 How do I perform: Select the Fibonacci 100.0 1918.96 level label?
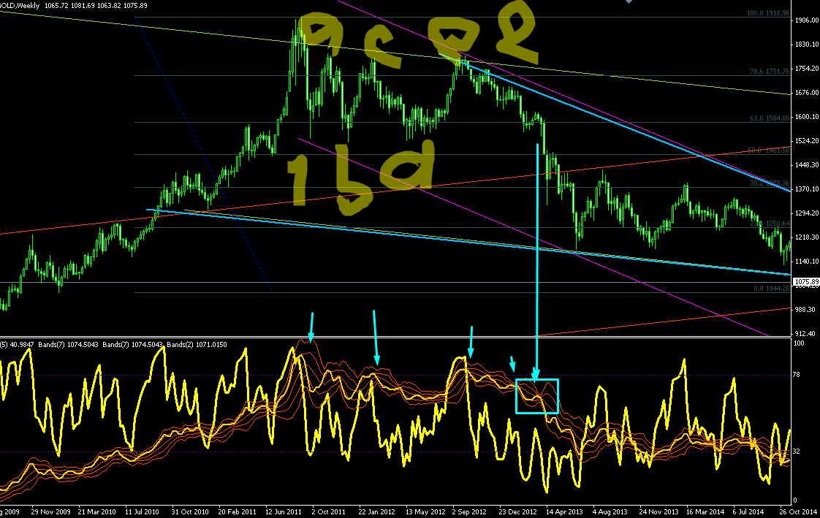point(767,12)
